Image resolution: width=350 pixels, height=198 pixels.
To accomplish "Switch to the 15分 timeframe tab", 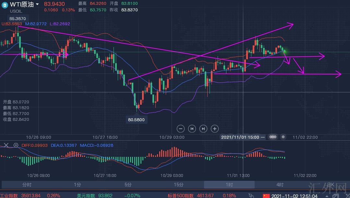I will (x=179, y=185).
